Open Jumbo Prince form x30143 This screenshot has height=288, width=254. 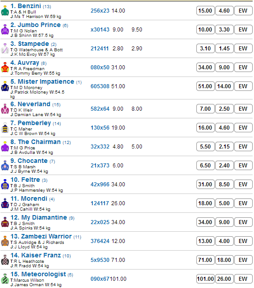(100, 30)
